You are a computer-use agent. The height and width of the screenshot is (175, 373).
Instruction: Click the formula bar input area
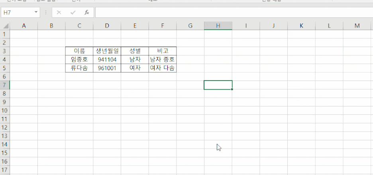point(234,12)
